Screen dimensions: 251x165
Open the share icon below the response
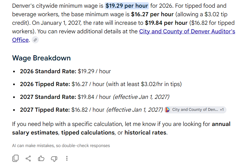pyautogui.click(x=28, y=158)
